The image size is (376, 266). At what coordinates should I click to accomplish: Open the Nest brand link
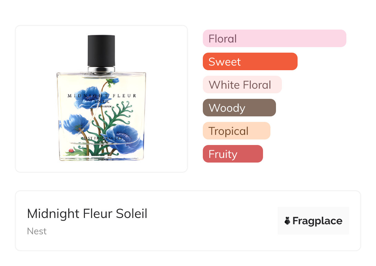[x=37, y=231]
